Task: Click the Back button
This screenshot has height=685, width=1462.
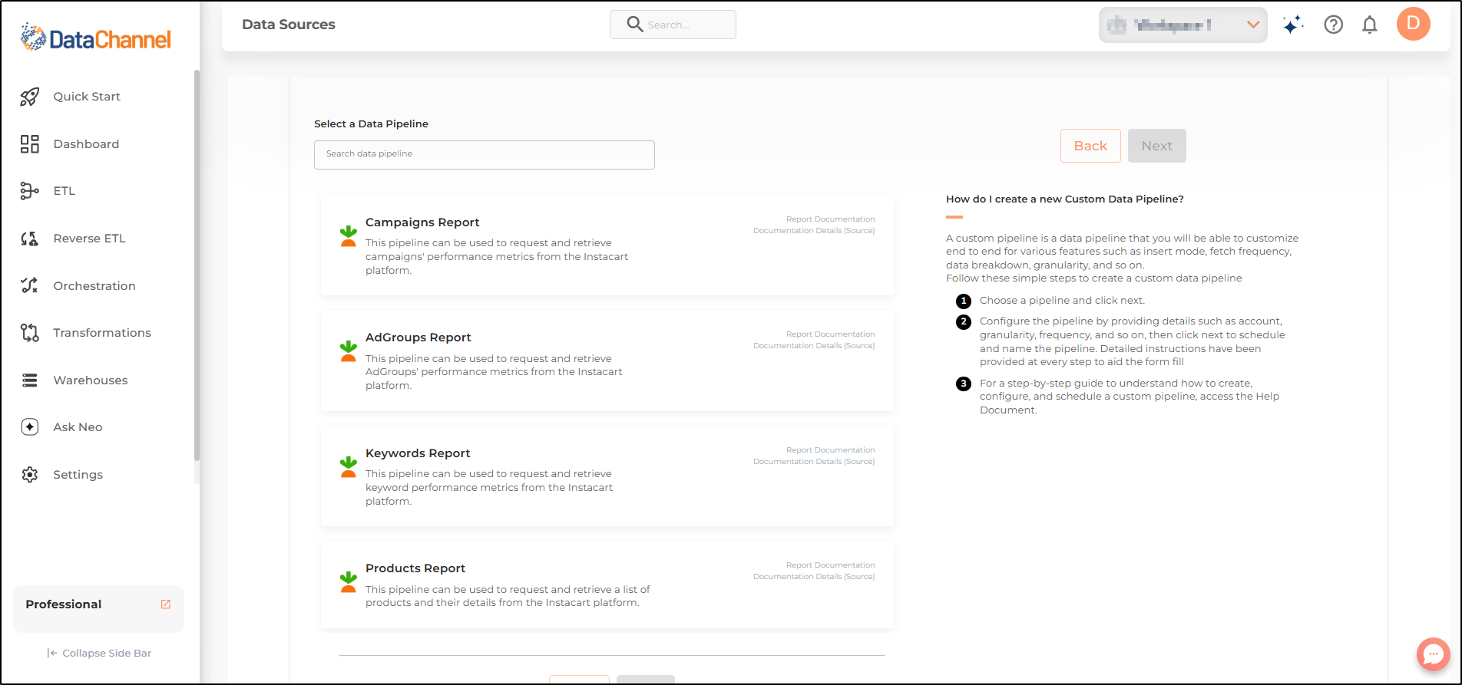Action: 1090,146
